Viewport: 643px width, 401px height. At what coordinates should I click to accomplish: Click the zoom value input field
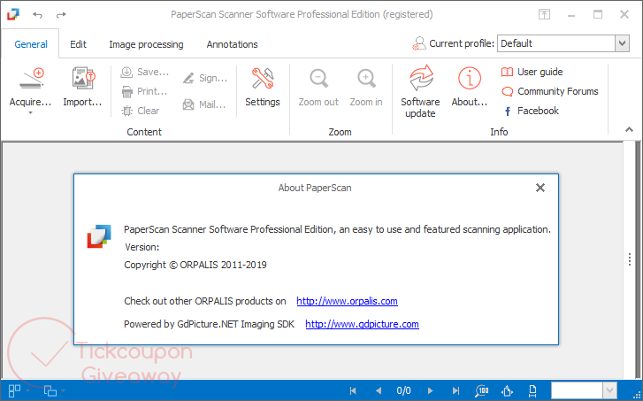tap(577, 390)
